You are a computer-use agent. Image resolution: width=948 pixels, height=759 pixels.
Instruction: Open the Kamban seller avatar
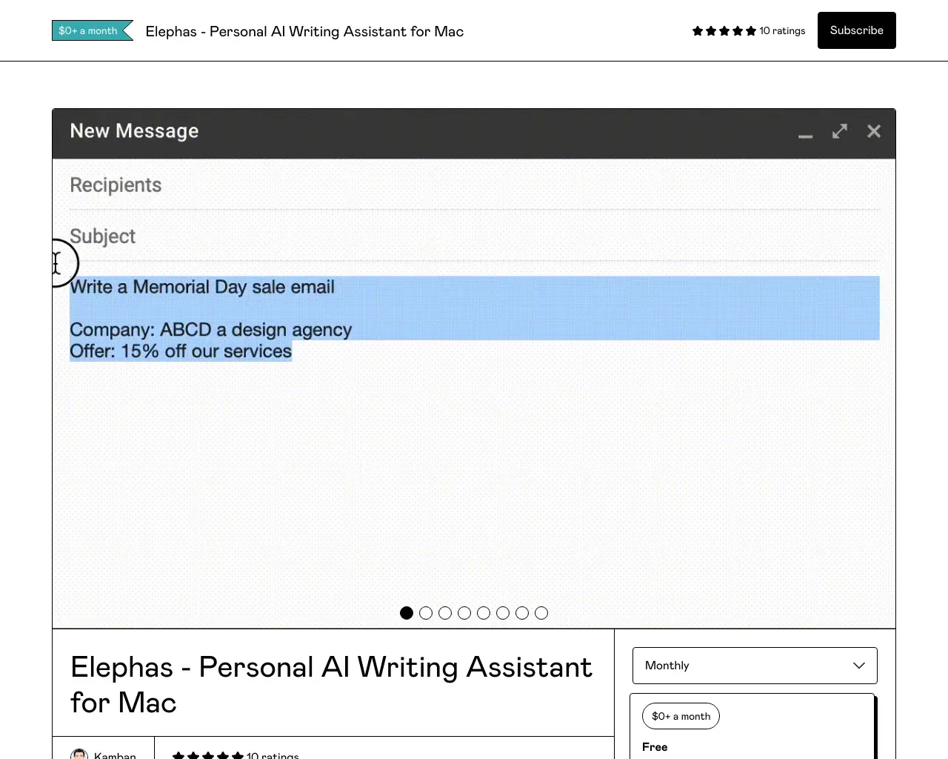[x=79, y=755]
